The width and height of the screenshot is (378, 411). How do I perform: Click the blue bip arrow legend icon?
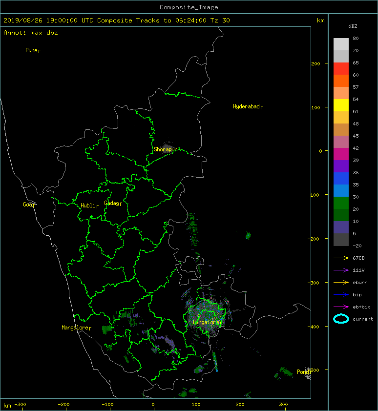pos(341,295)
